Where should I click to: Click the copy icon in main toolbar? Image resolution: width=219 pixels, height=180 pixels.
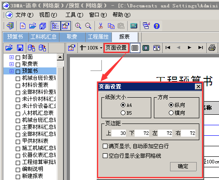coord(111,26)
